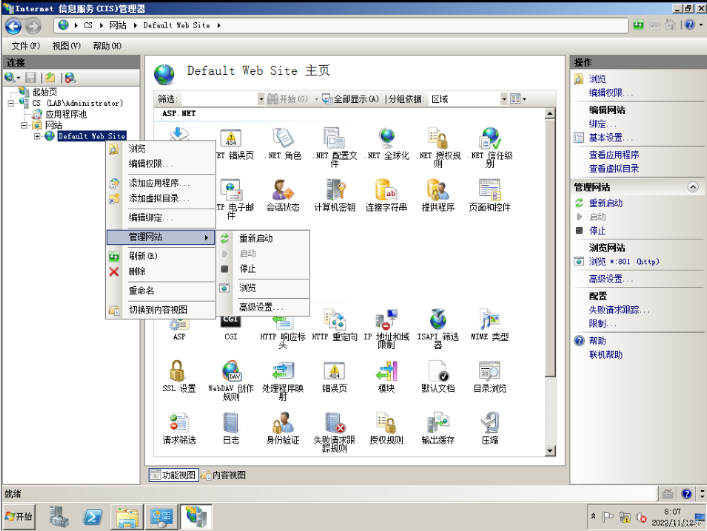Click the 联机帮助 link

click(606, 355)
